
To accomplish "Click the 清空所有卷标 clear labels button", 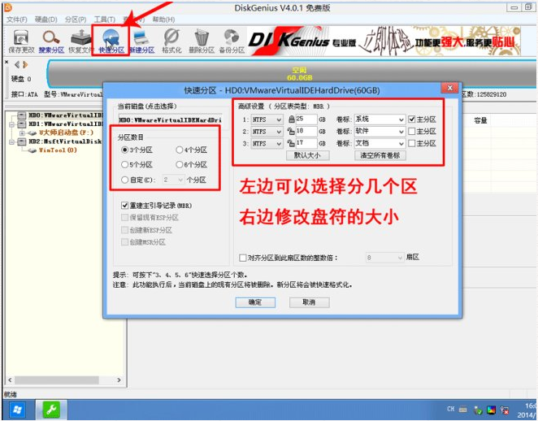I will pos(380,155).
